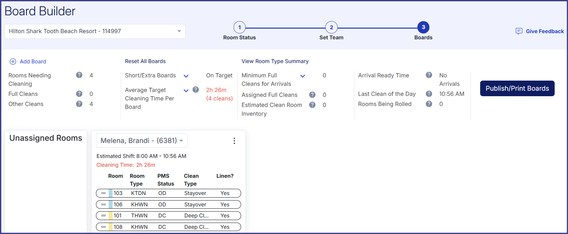Click help icon for Average Target Cleaning Time
This screenshot has height=234, width=568.
[196, 90]
